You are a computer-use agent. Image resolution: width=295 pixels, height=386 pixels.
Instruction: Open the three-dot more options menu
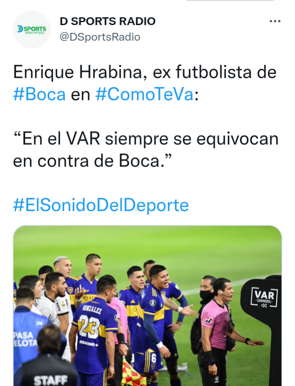(275, 21)
